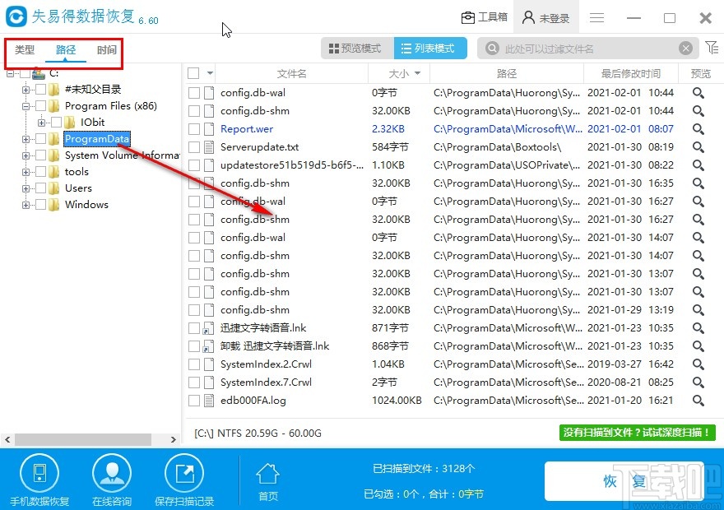Image resolution: width=724 pixels, height=510 pixels.
Task: Collapse the Program Files (x86) folder
Action: [26, 105]
